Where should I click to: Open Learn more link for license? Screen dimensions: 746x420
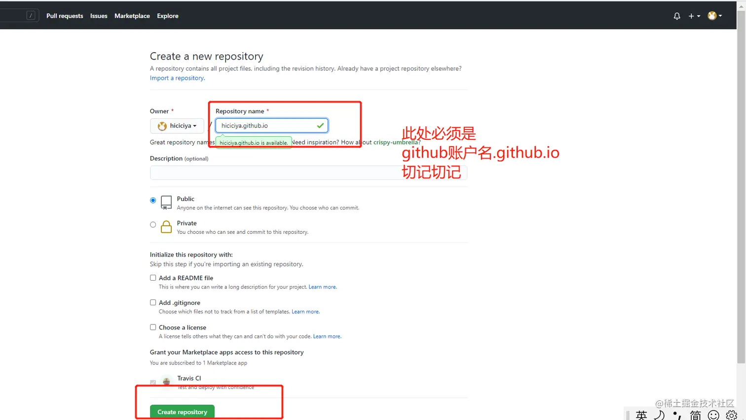pyautogui.click(x=327, y=336)
